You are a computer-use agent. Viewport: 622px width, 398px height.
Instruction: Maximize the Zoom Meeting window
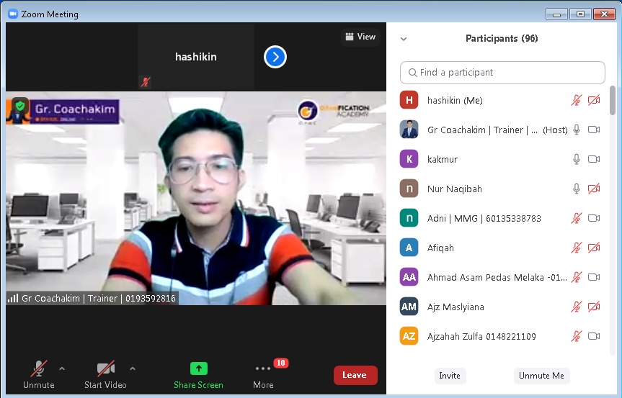coord(580,14)
